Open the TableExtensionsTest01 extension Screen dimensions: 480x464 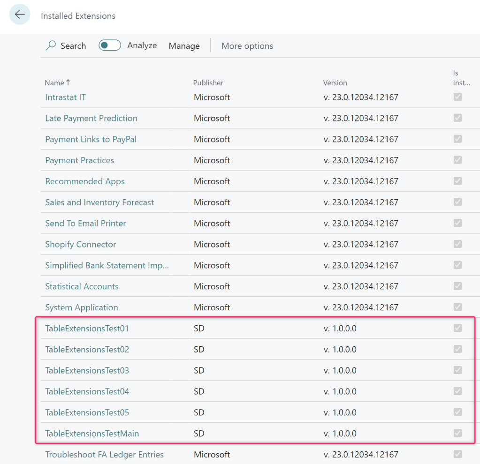point(87,329)
